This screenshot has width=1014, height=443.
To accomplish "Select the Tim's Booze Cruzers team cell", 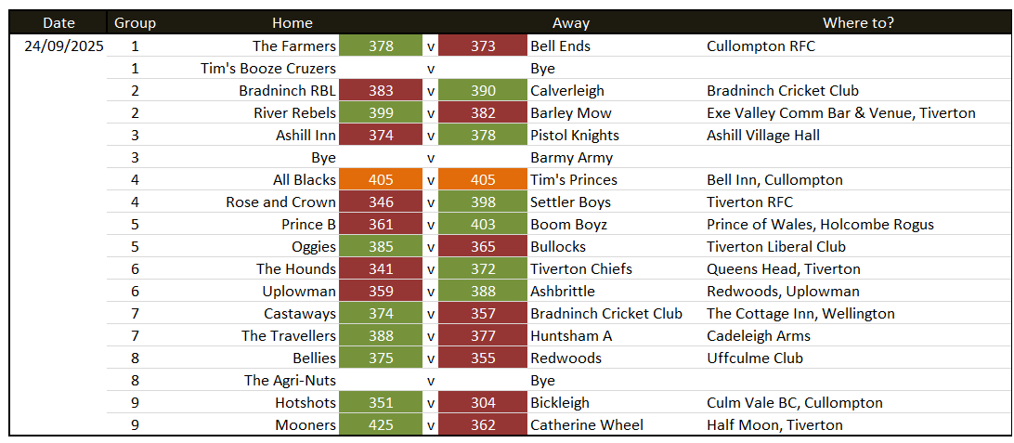I will coord(268,68).
